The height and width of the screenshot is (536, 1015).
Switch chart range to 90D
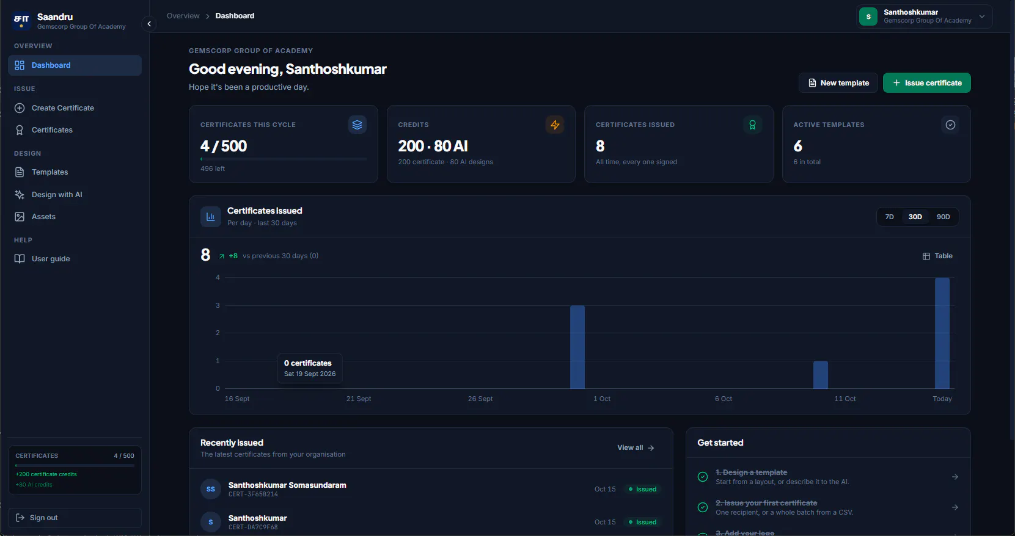943,217
